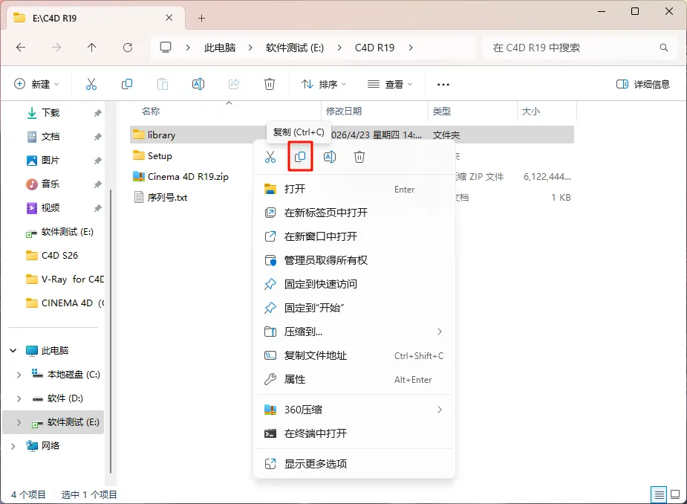Click the toolbar Rename icon

[x=198, y=84]
